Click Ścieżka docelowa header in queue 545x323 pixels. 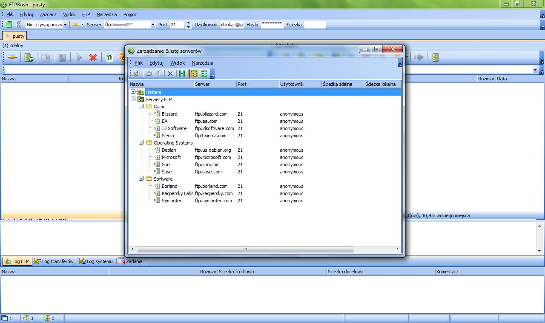(x=381, y=272)
